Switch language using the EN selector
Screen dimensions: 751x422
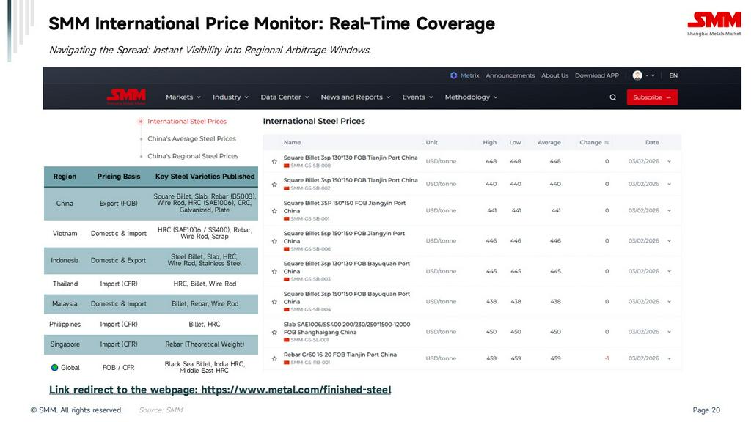[673, 75]
